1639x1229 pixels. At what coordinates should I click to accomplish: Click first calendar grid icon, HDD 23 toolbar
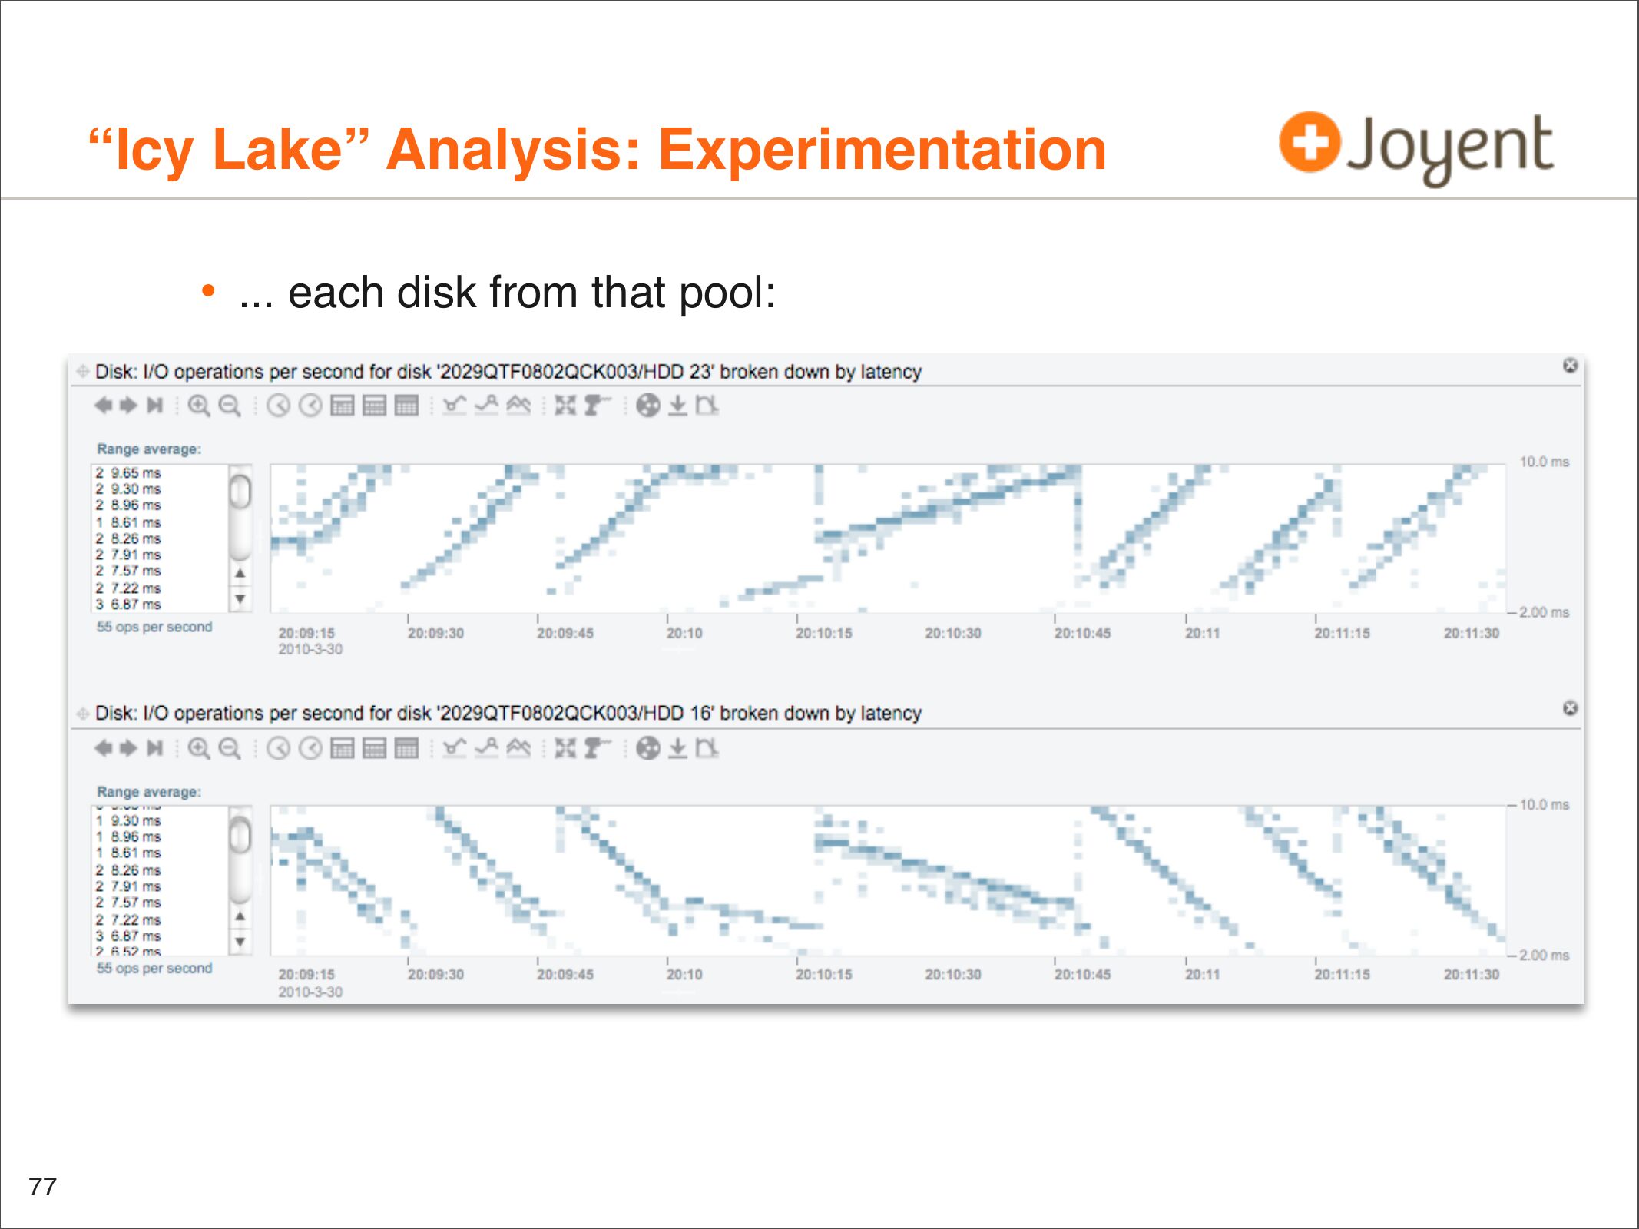coord(343,405)
